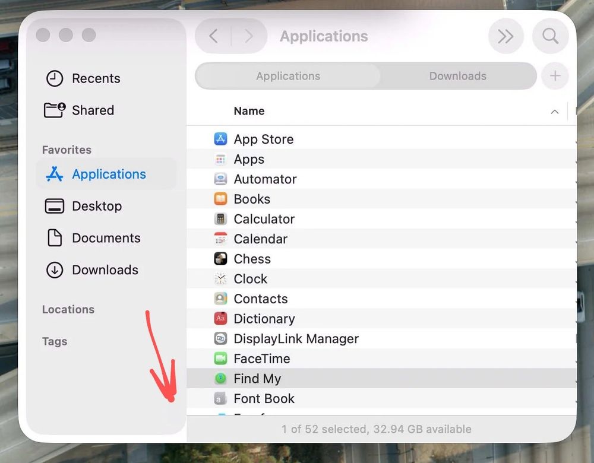
Task: Sort by the Name column header
Action: [249, 111]
